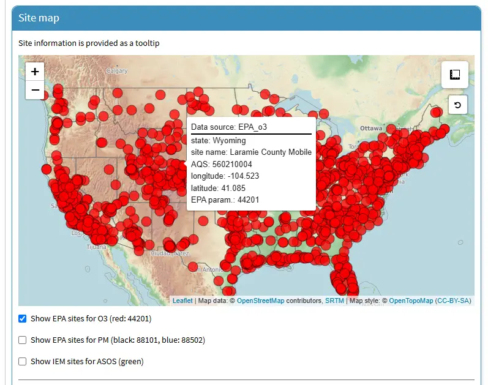Click the CC-BY-SA license link
The width and height of the screenshot is (488, 385).
pyautogui.click(x=454, y=301)
